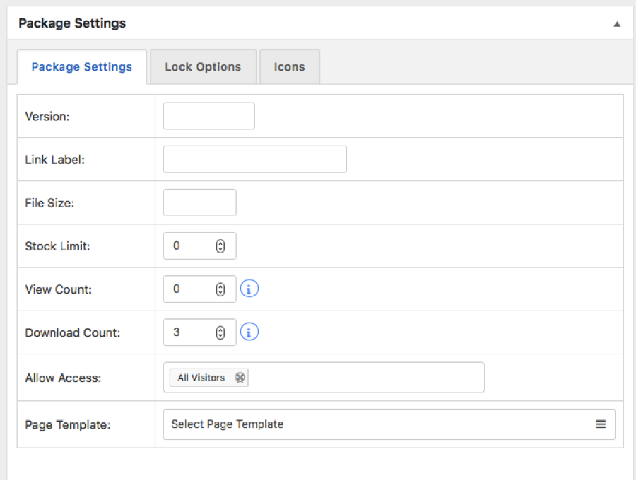
Task: Focus the Link Label text field
Action: (x=254, y=159)
